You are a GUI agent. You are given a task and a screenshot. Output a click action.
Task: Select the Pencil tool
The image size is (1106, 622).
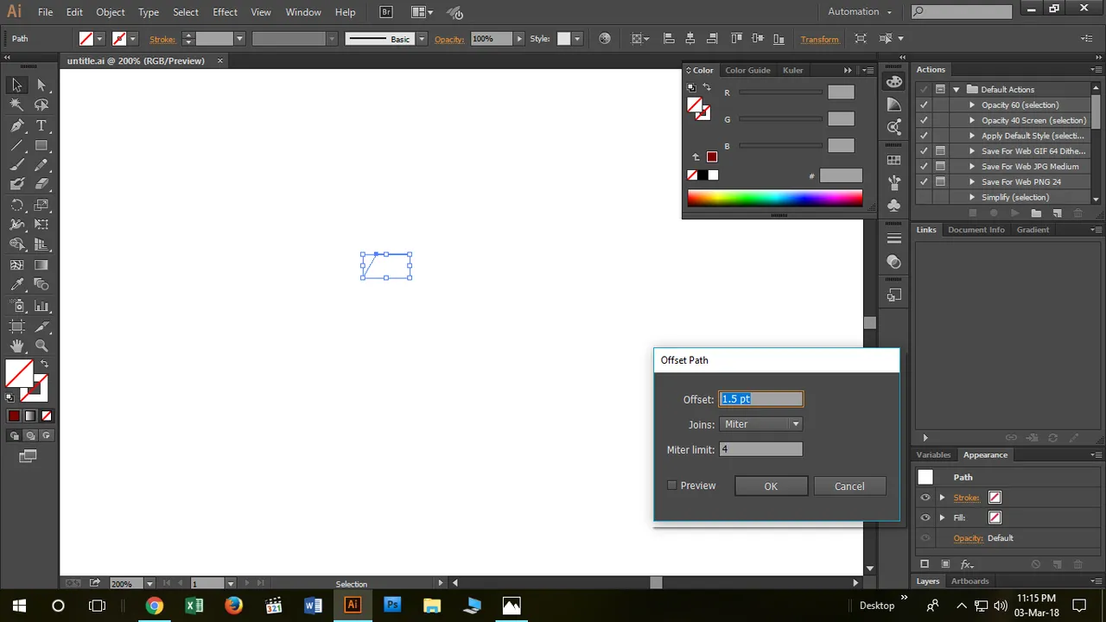point(41,165)
